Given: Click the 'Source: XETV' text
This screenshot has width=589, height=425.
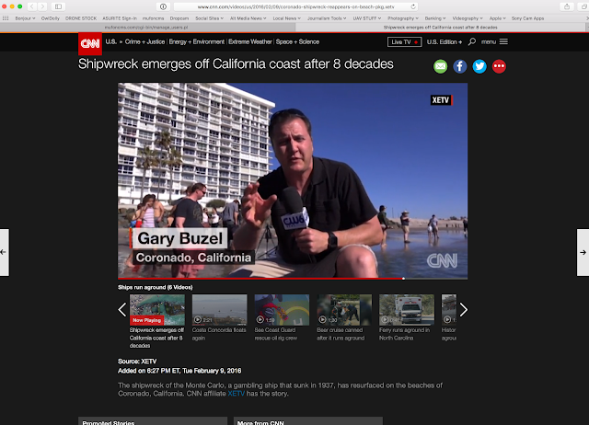Looking at the screenshot, I should click(137, 362).
